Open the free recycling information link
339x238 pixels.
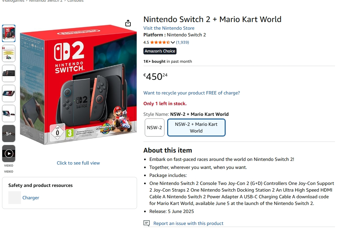point(192,93)
